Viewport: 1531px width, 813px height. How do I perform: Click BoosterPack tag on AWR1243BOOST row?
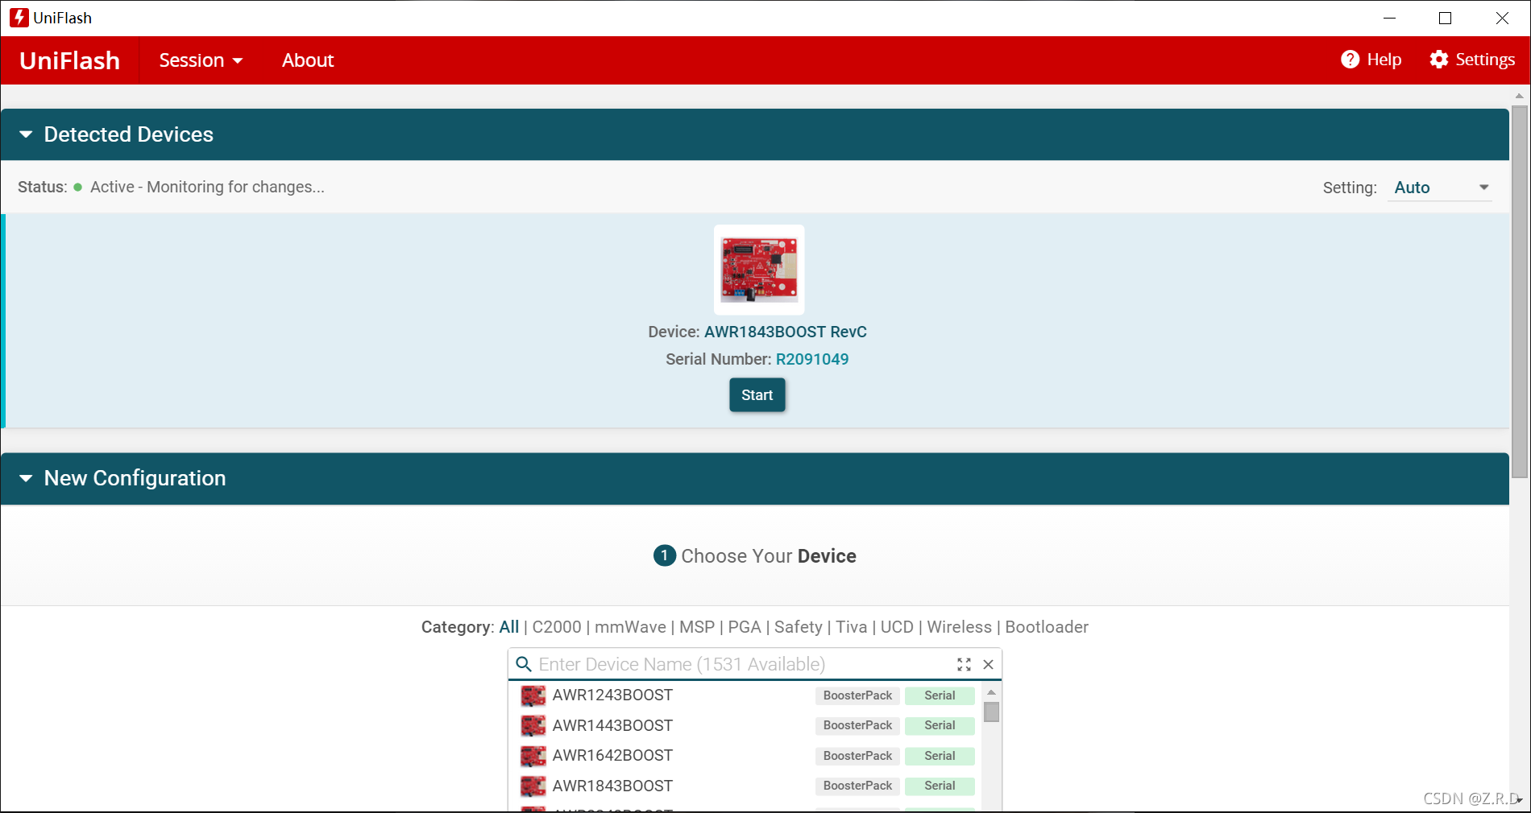857,695
